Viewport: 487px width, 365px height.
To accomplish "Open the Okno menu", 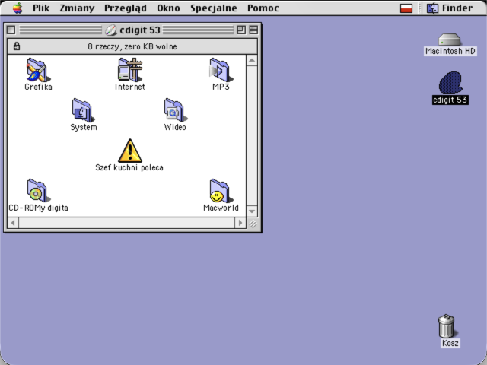I will pos(168,8).
